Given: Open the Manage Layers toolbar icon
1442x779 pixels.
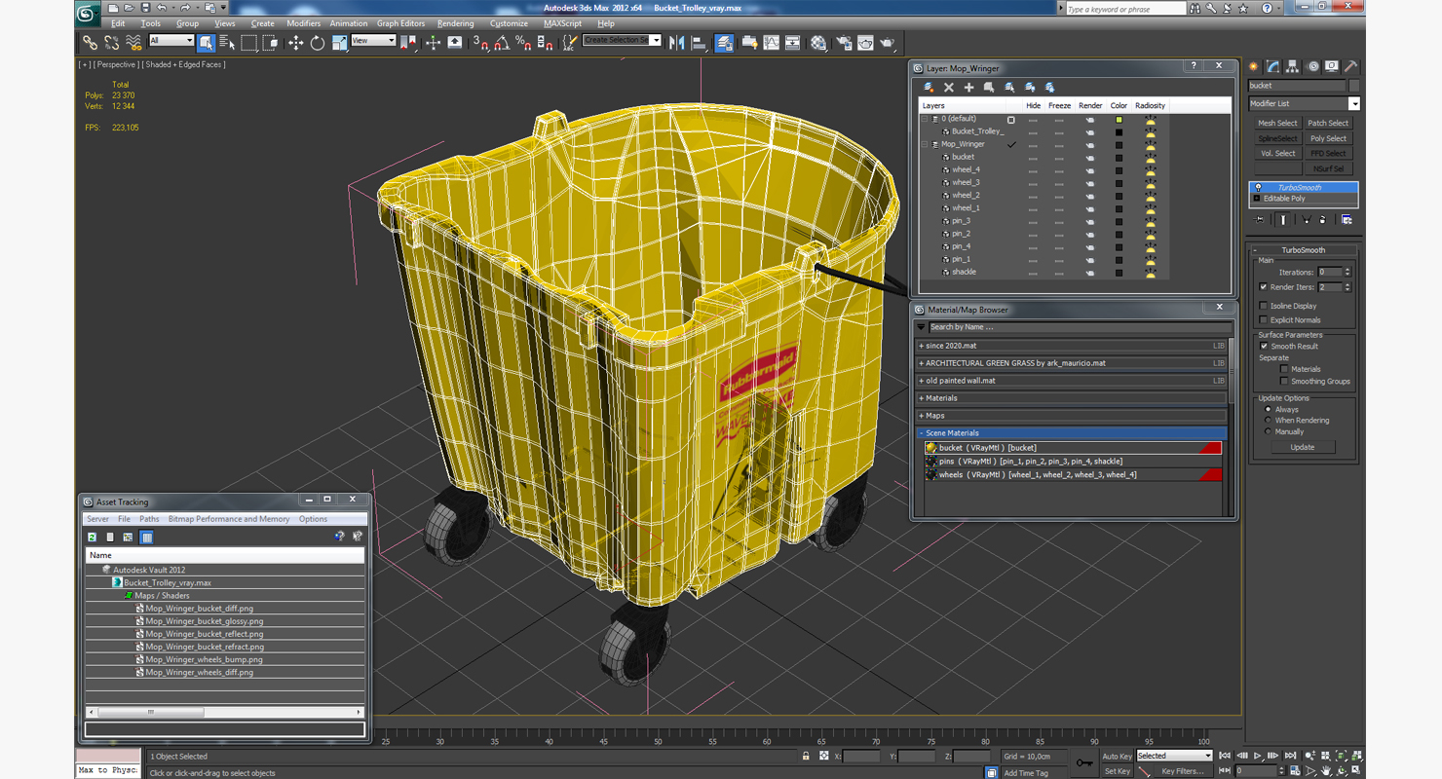Looking at the screenshot, I should point(724,43).
